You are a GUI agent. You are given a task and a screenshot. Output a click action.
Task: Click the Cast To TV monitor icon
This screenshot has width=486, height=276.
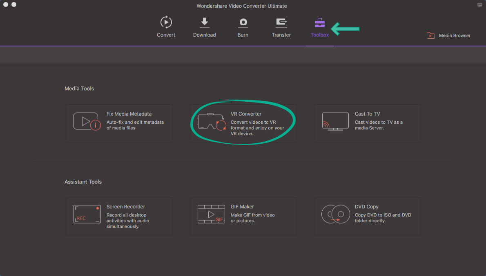point(335,121)
